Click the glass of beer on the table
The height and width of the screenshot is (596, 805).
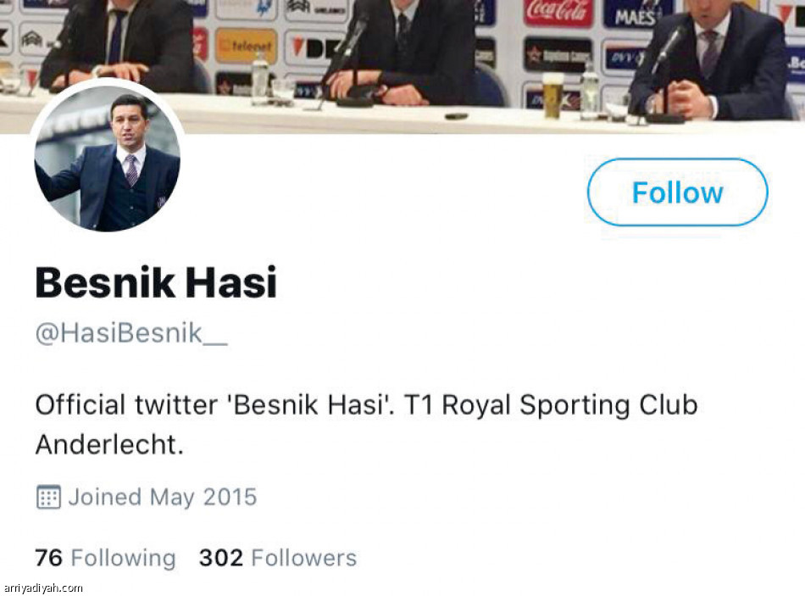[x=553, y=96]
